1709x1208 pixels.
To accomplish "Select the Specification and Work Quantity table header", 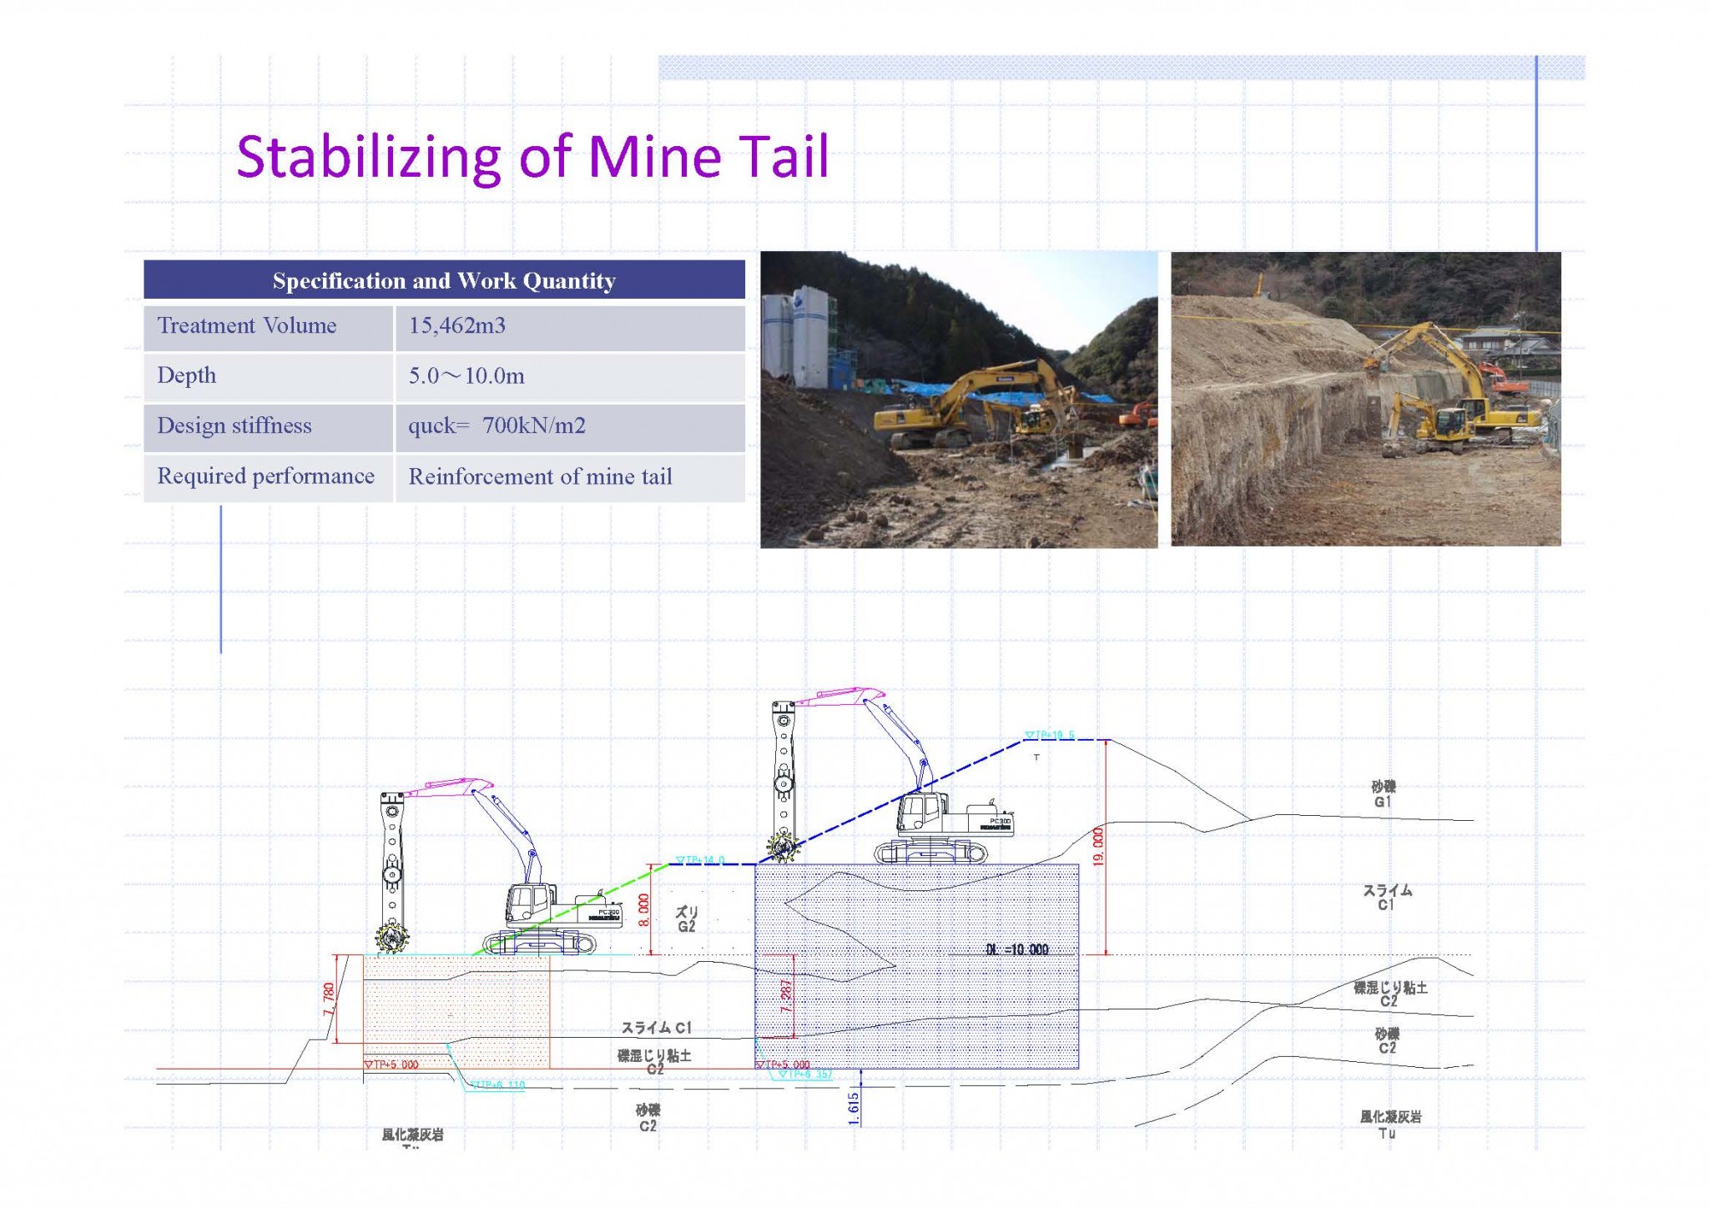I will click(x=444, y=279).
